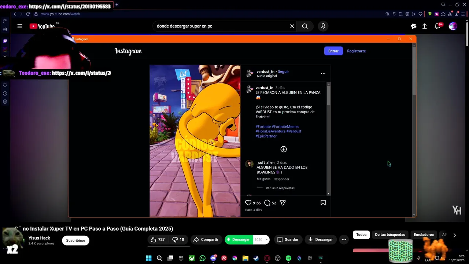Viewport: 469px width, 264px height.
Task: Open the Windows Start menu
Action: (x=148, y=258)
